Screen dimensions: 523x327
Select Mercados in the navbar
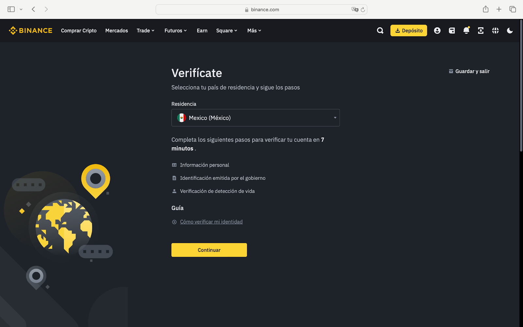[116, 30]
